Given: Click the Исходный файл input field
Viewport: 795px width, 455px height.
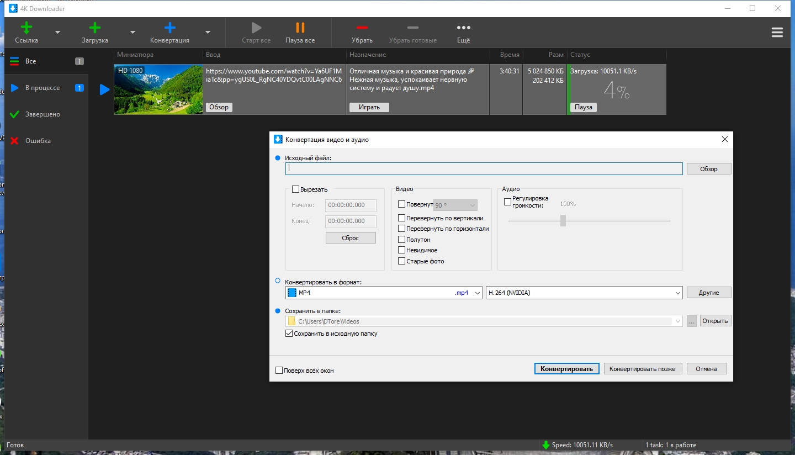Looking at the screenshot, I should [484, 169].
